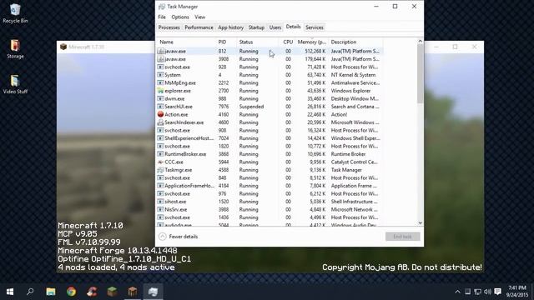Switch to the Services tab
Viewport: 534px width, 300px height.
pyautogui.click(x=314, y=27)
